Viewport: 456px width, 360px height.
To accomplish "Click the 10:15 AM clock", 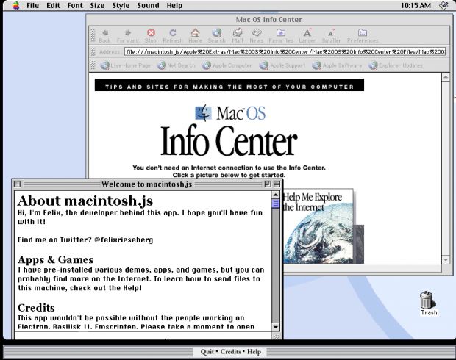I will [416, 5].
